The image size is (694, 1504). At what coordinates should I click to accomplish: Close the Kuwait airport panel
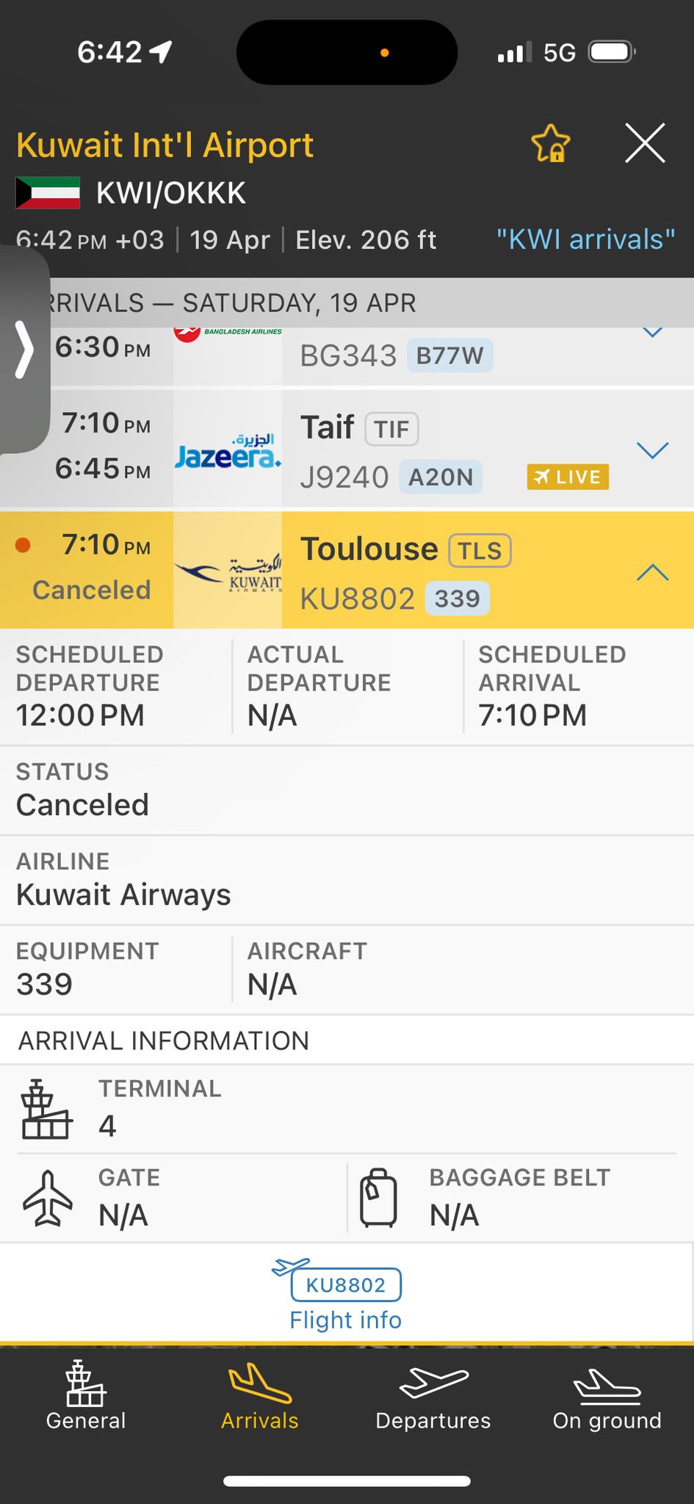645,142
